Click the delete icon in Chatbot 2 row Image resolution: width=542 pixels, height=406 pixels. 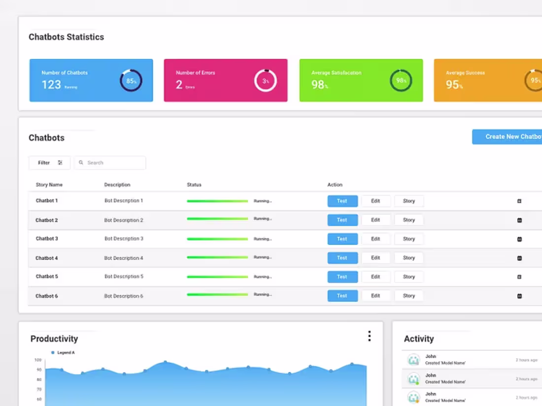click(x=519, y=220)
